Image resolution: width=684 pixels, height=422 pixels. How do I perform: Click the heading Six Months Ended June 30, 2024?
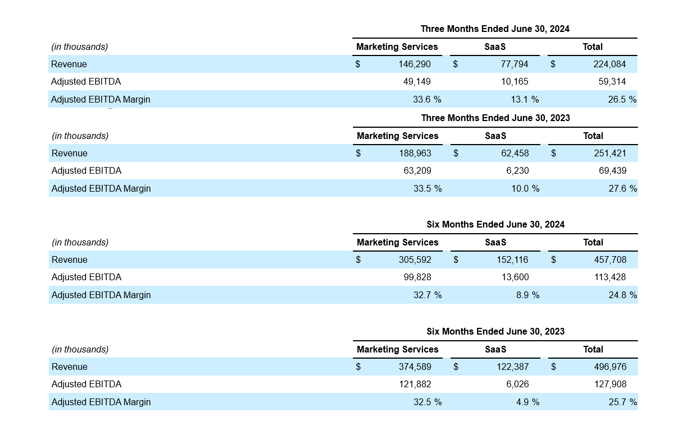click(495, 224)
